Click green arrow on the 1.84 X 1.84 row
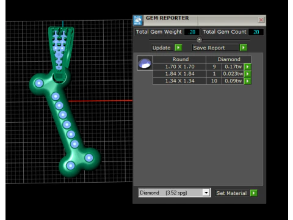293x220 pixels. (248, 74)
